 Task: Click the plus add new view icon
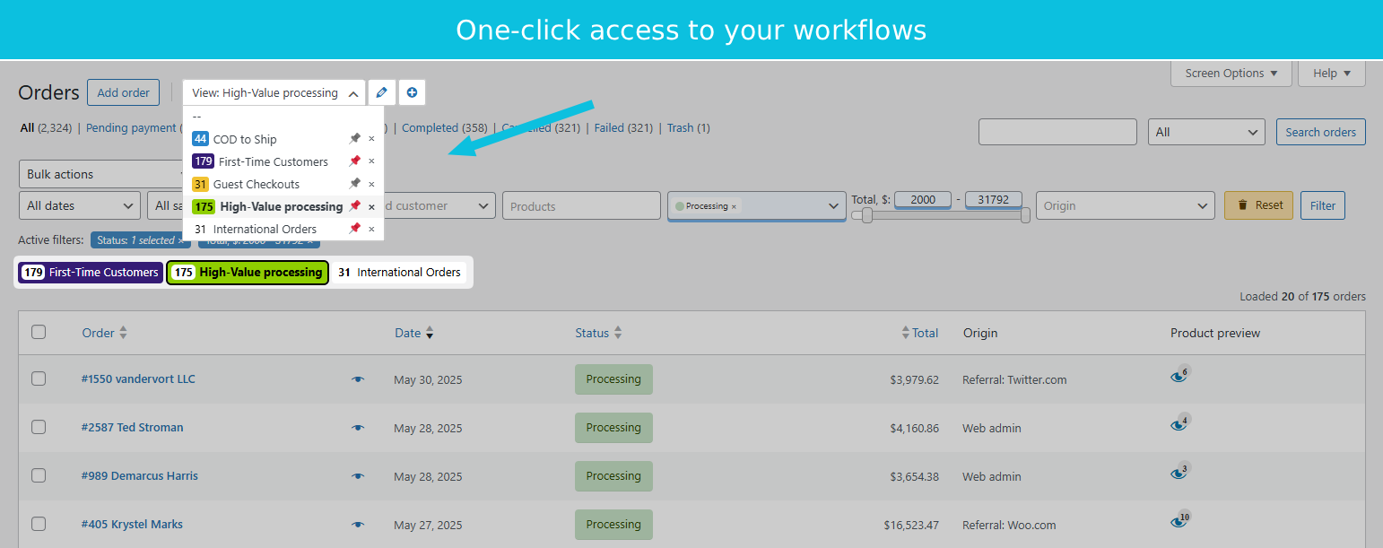coord(412,92)
